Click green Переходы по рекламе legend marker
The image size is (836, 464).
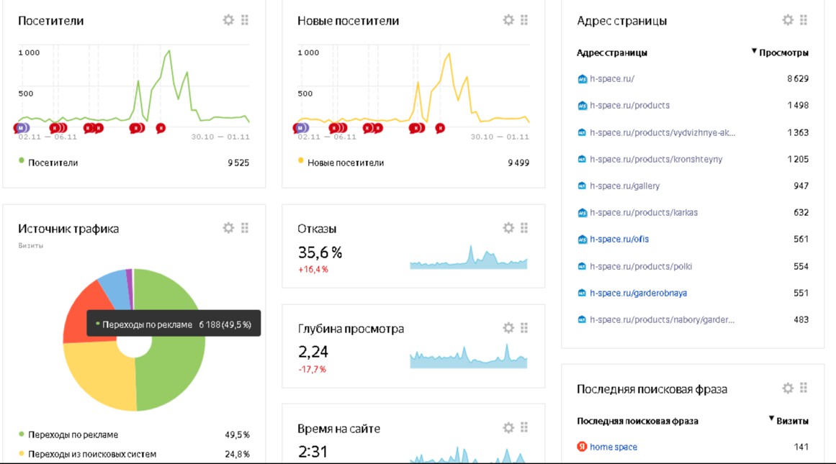pos(22,435)
